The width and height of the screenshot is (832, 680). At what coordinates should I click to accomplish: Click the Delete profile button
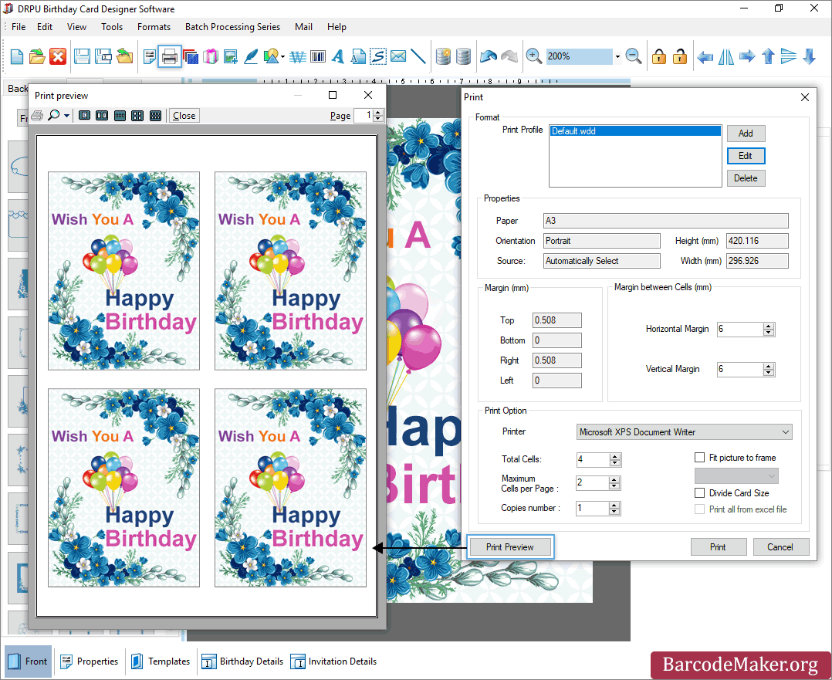pos(746,178)
